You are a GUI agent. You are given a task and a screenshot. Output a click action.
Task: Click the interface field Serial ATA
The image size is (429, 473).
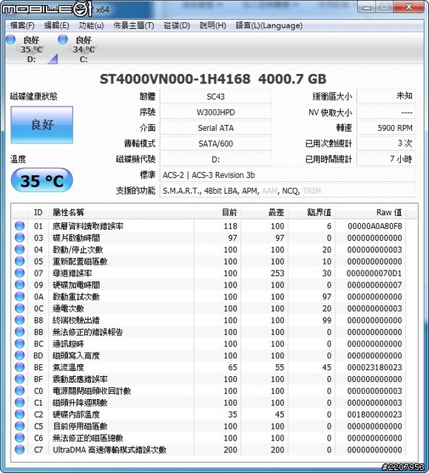(215, 128)
